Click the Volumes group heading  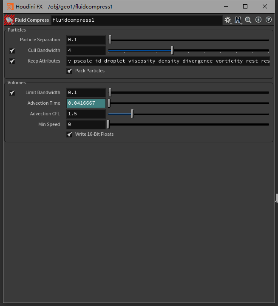pos(17,83)
